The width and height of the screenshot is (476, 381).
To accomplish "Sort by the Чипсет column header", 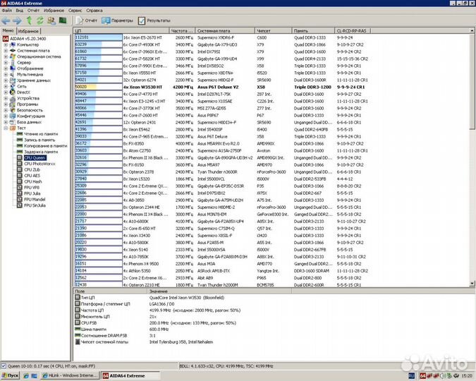I will pyautogui.click(x=273, y=30).
